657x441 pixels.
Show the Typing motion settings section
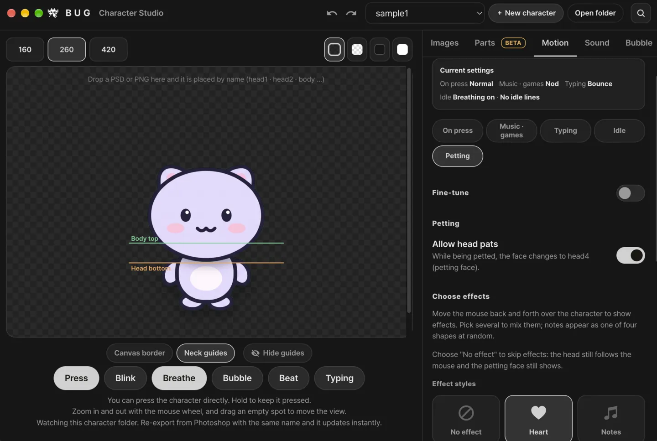566,130
